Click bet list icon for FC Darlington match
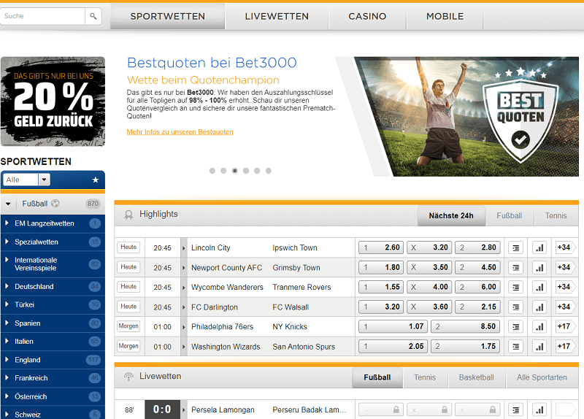This screenshot has width=584, height=419. pyautogui.click(x=516, y=307)
